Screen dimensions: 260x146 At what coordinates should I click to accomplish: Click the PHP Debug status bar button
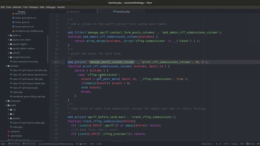coord(14,144)
